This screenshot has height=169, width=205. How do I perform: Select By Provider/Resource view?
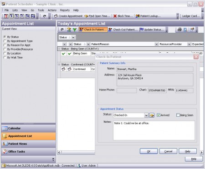pos(5,49)
